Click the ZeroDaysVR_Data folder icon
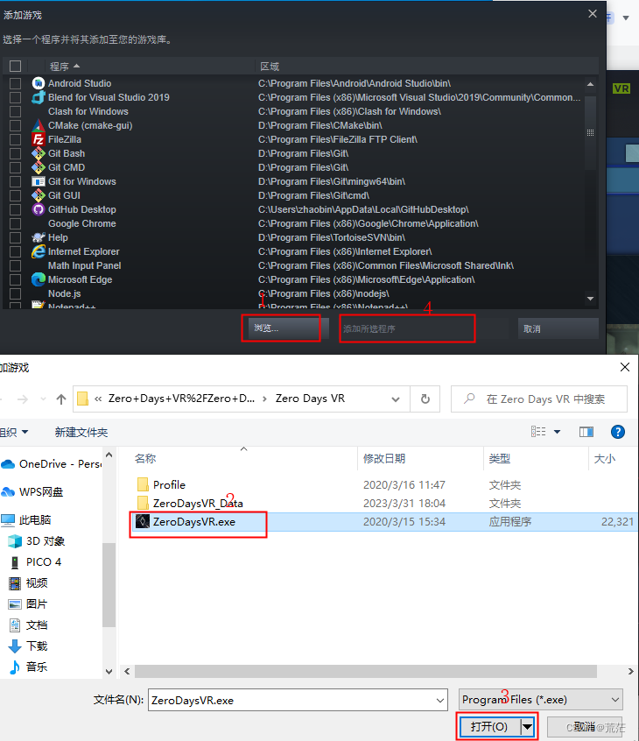Viewport: 639px width, 741px height. [x=143, y=504]
